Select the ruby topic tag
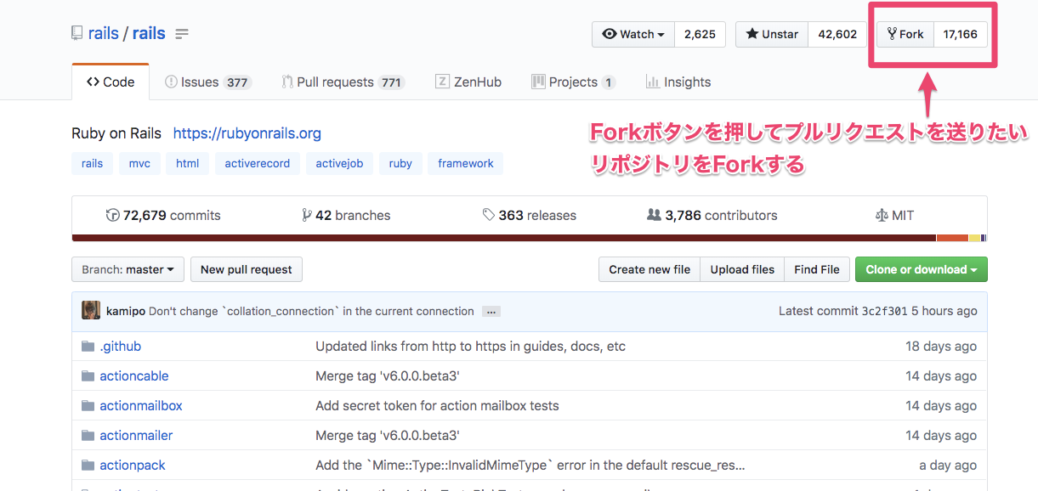This screenshot has height=491, width=1038. (x=400, y=163)
